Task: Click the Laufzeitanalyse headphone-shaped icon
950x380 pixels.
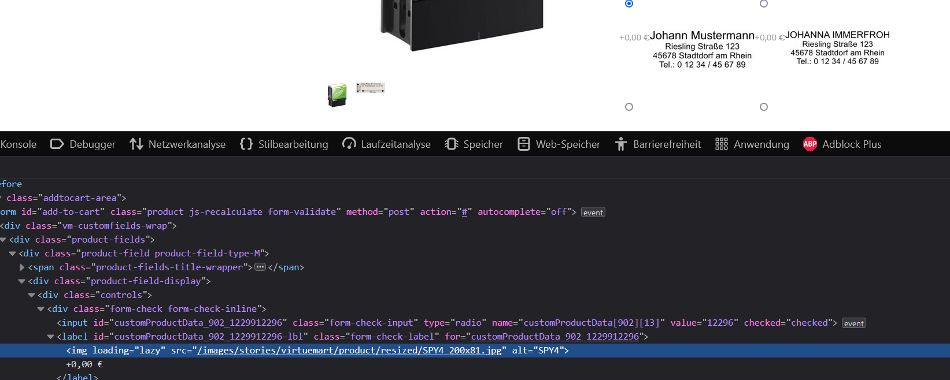Action: click(349, 144)
